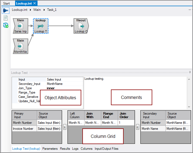Select the MonthName filein node
This screenshot has height=153, width=193.
click(21, 46)
